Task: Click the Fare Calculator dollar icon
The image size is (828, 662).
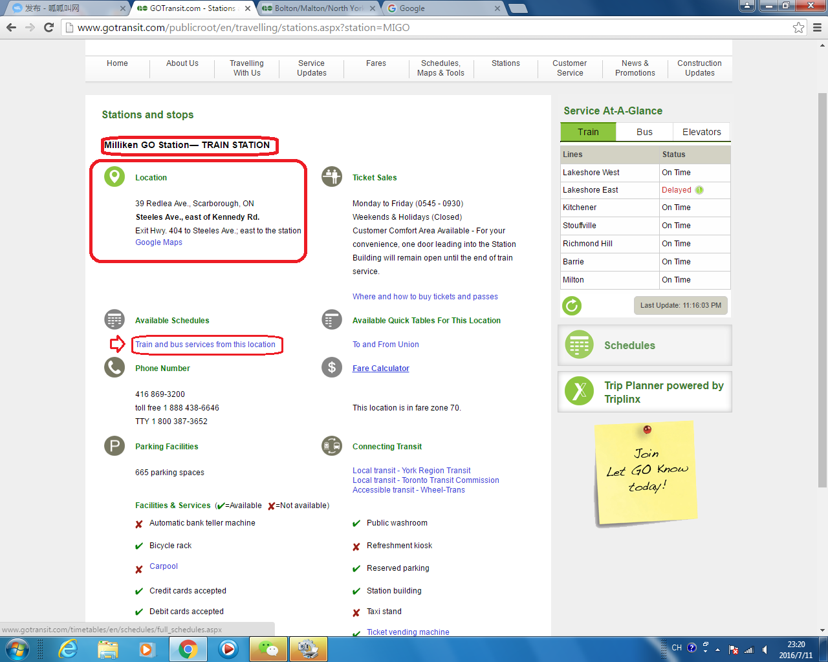Action: coord(332,367)
